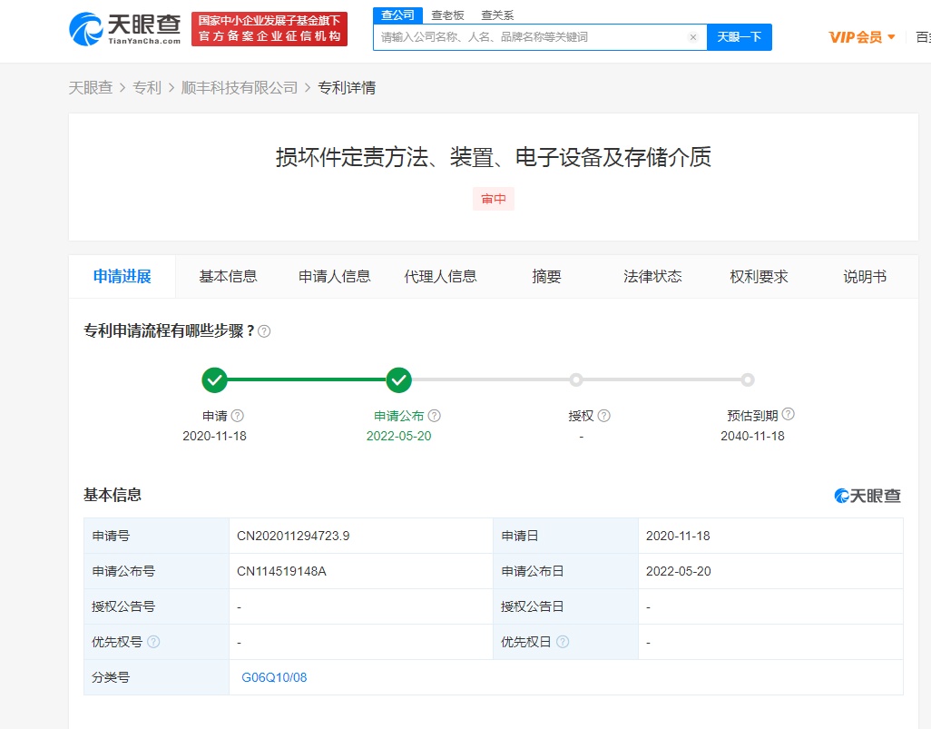Switch to the 申请进展 tab
The width and height of the screenshot is (931, 729).
(122, 276)
